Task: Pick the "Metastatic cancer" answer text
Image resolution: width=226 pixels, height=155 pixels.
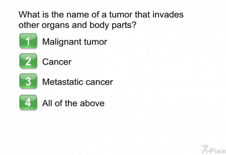Action: (x=77, y=82)
